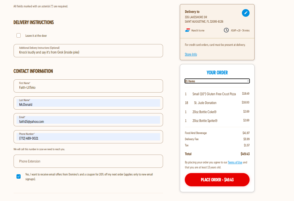Click the 20oz Bottle Coke item

coord(204,112)
